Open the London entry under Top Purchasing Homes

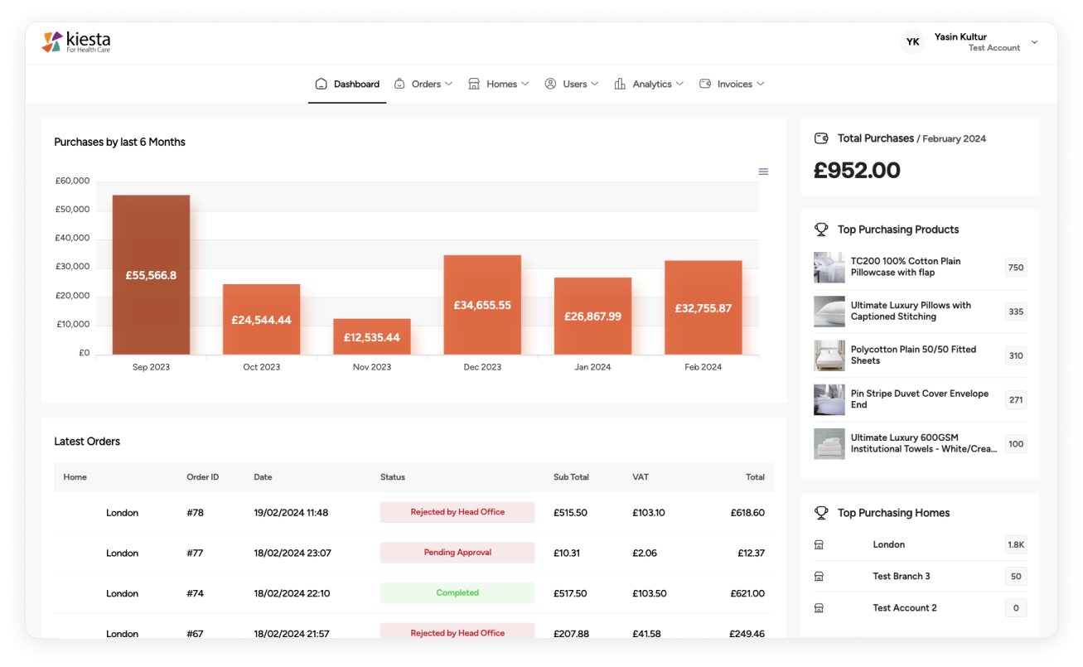(x=889, y=544)
